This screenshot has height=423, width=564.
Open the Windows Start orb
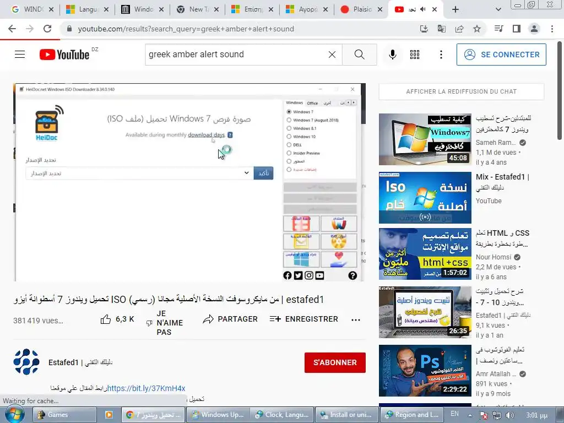click(x=15, y=414)
